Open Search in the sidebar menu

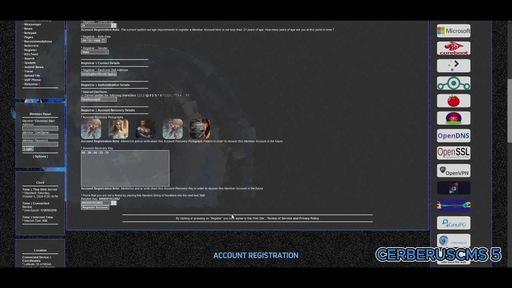coord(29,58)
